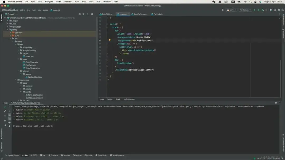
Task: Open the Refactor menu
Action: pyautogui.click(x=68, y=2)
